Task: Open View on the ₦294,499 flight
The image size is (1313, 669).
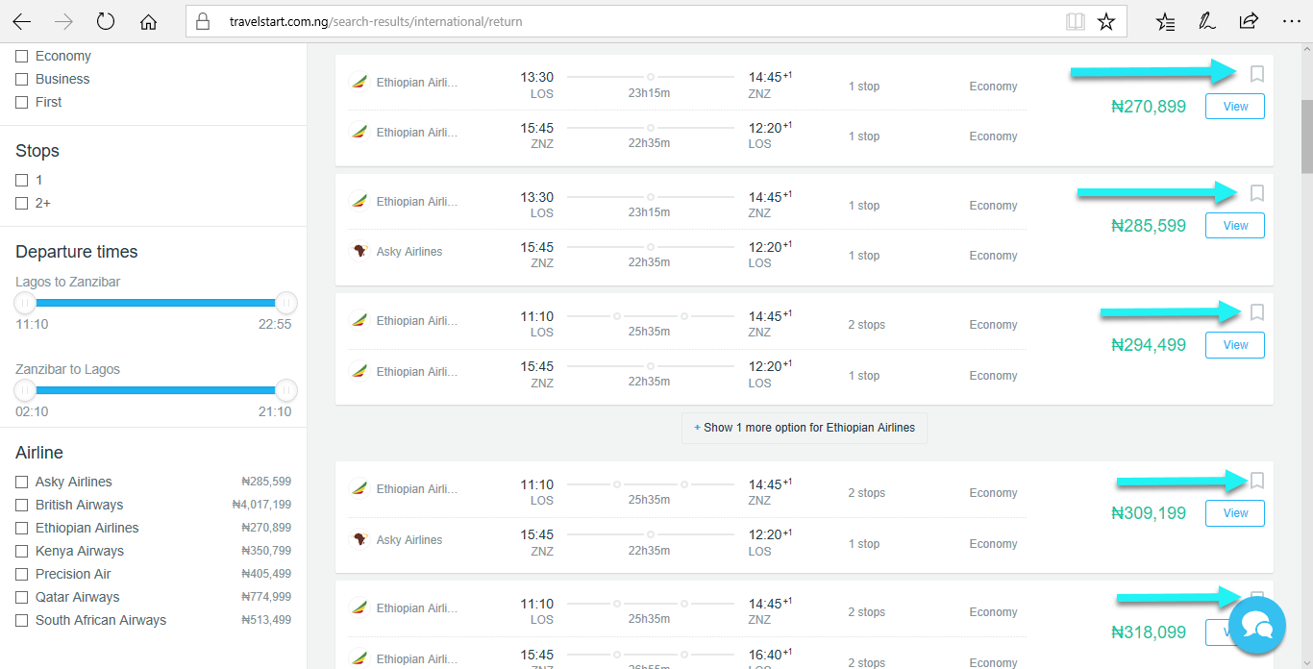Action: [1235, 345]
